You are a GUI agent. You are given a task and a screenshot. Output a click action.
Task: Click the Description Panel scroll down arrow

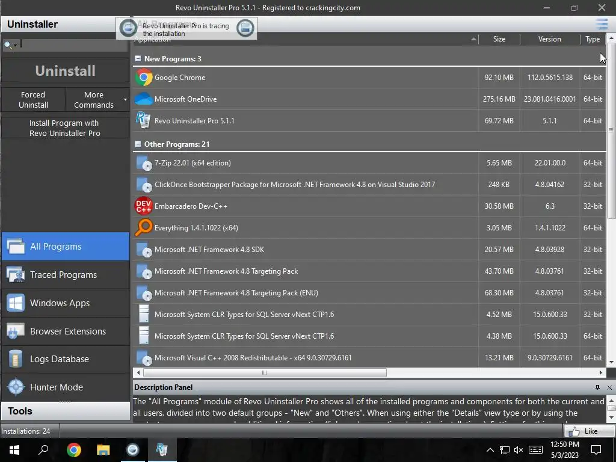click(x=611, y=416)
